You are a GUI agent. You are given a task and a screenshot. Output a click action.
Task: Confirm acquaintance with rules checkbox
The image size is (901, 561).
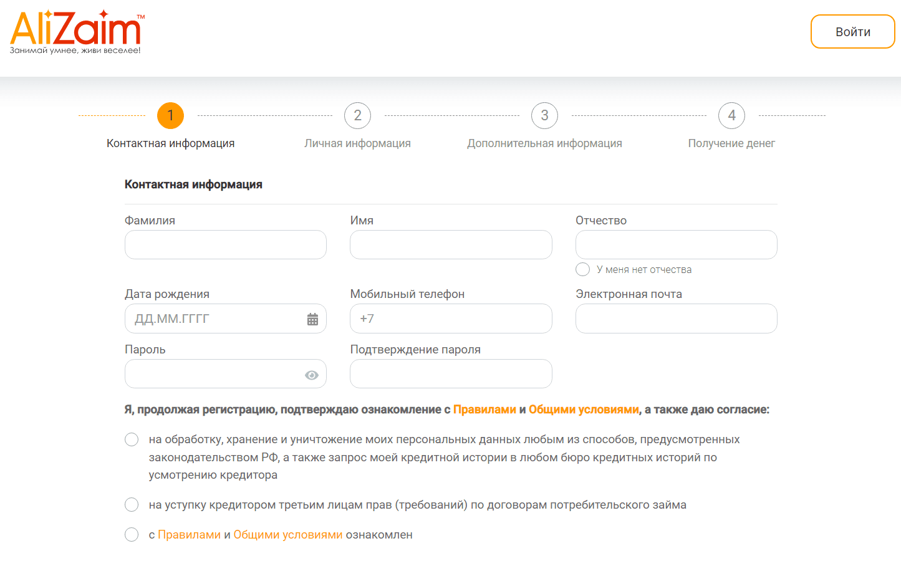coord(132,534)
